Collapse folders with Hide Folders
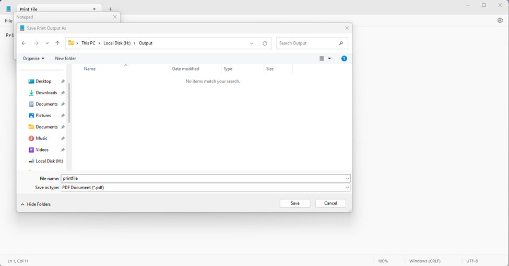This screenshot has height=266, width=509. pyautogui.click(x=35, y=204)
